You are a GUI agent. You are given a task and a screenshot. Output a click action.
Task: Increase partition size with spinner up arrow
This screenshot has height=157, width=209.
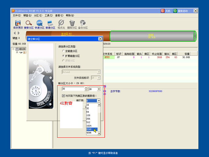[86, 88]
